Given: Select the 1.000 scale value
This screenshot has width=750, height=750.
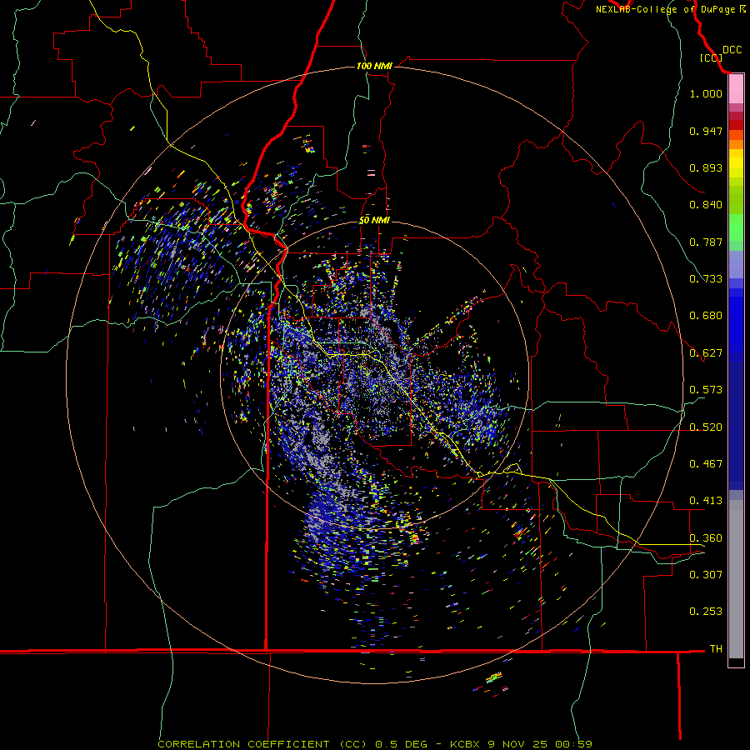Looking at the screenshot, I should click(x=706, y=93).
